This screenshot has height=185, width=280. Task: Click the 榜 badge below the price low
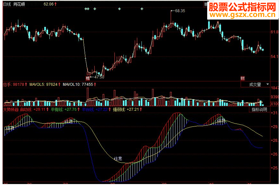[x=88, y=78]
